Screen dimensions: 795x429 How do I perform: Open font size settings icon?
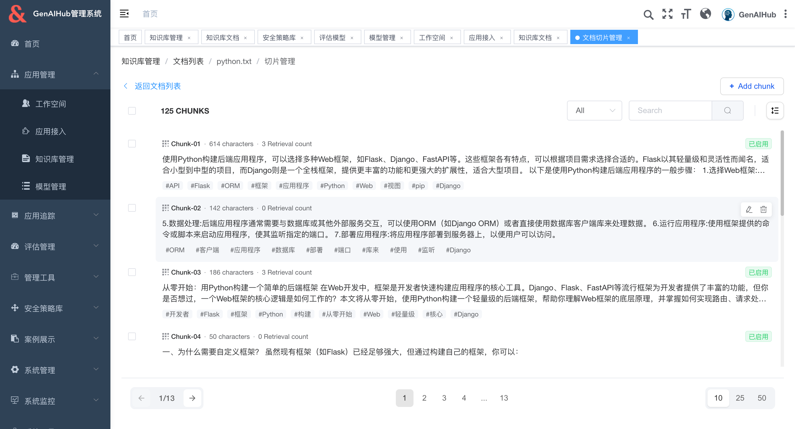point(686,14)
